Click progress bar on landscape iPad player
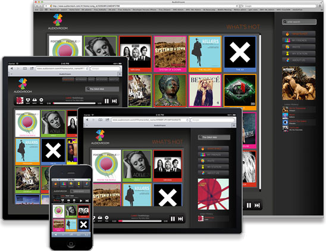Image resolution: width=326 pixels, height=251 pixels. (140, 221)
